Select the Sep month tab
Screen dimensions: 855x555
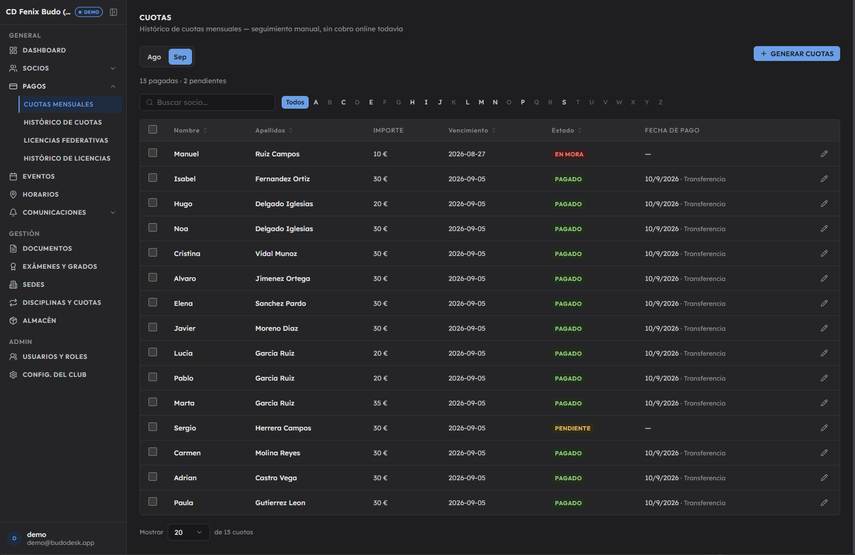click(180, 57)
